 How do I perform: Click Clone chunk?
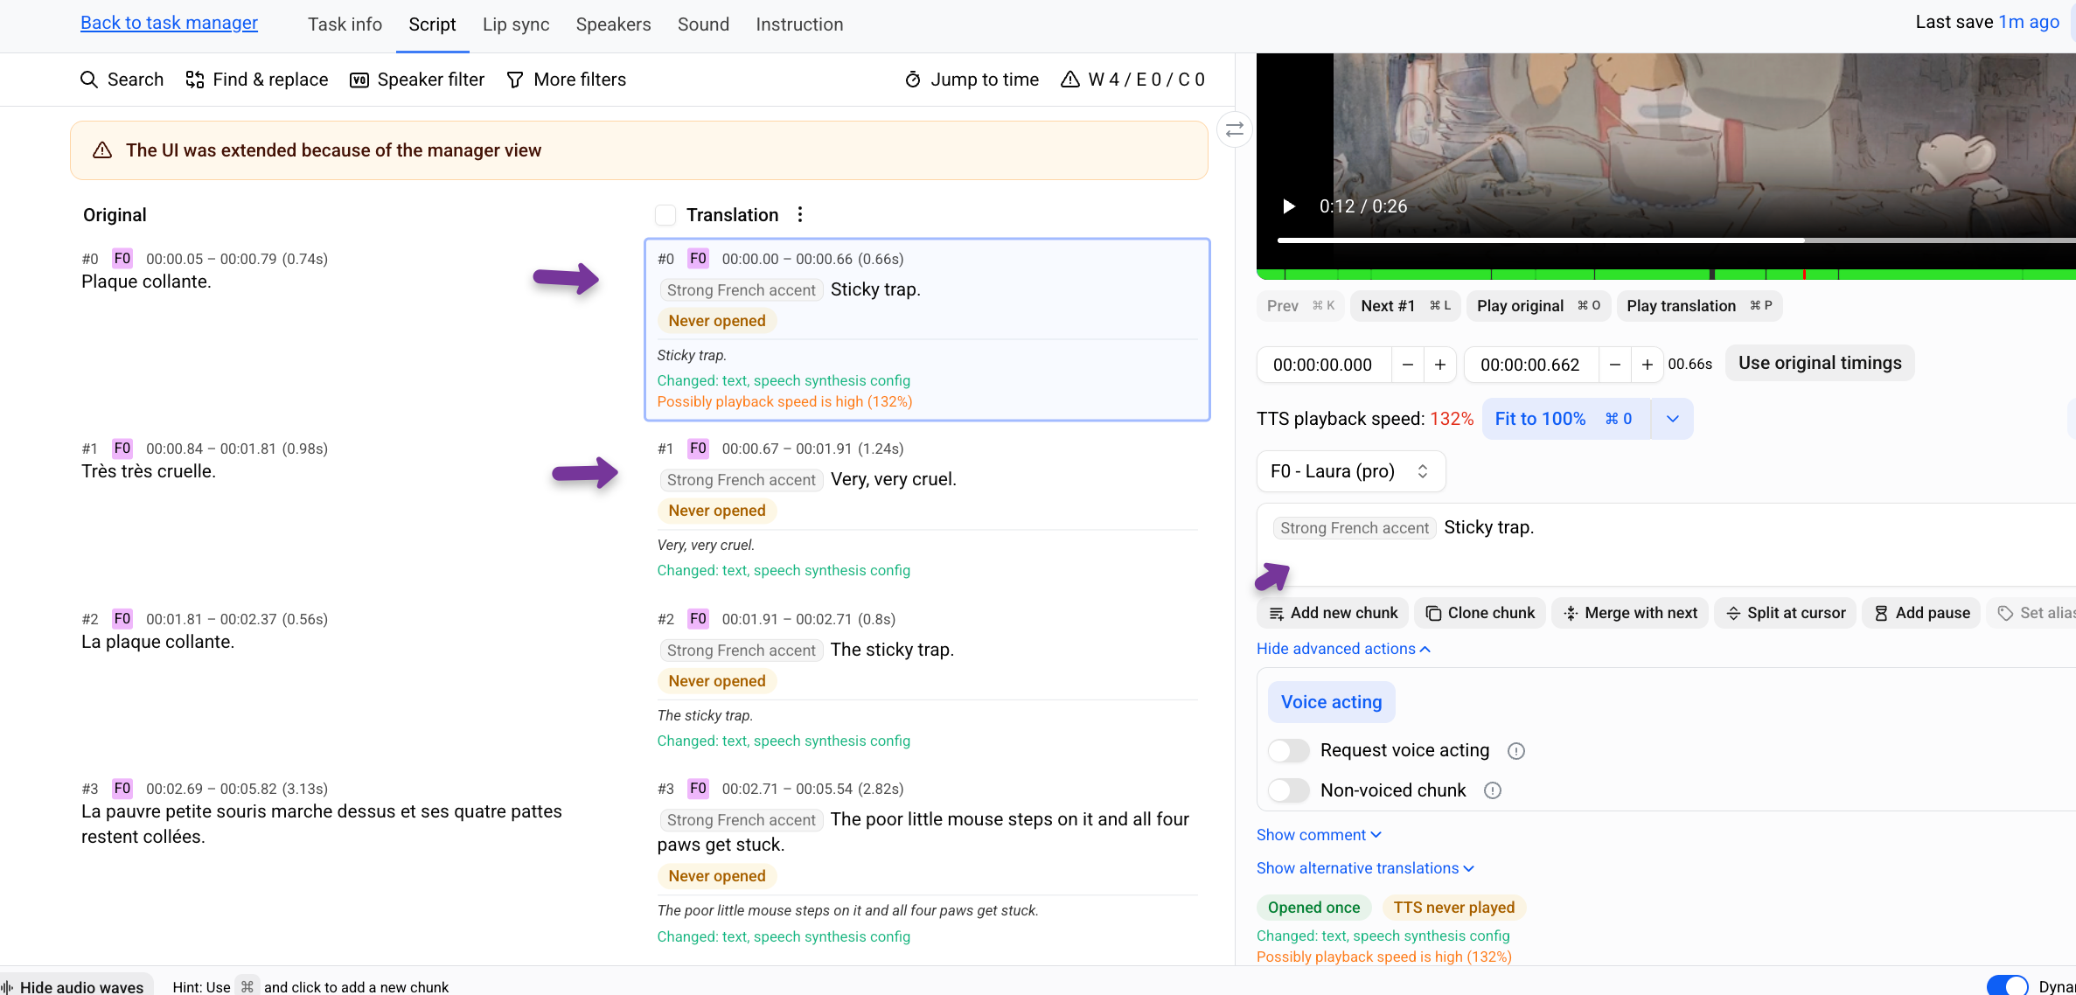(1480, 613)
